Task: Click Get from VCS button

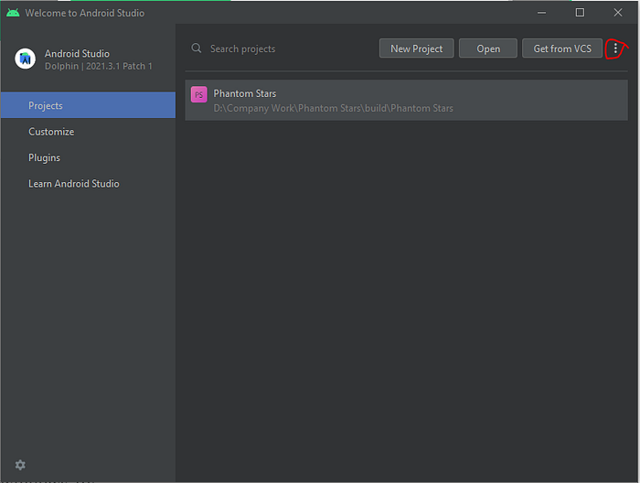Action: coord(562,48)
